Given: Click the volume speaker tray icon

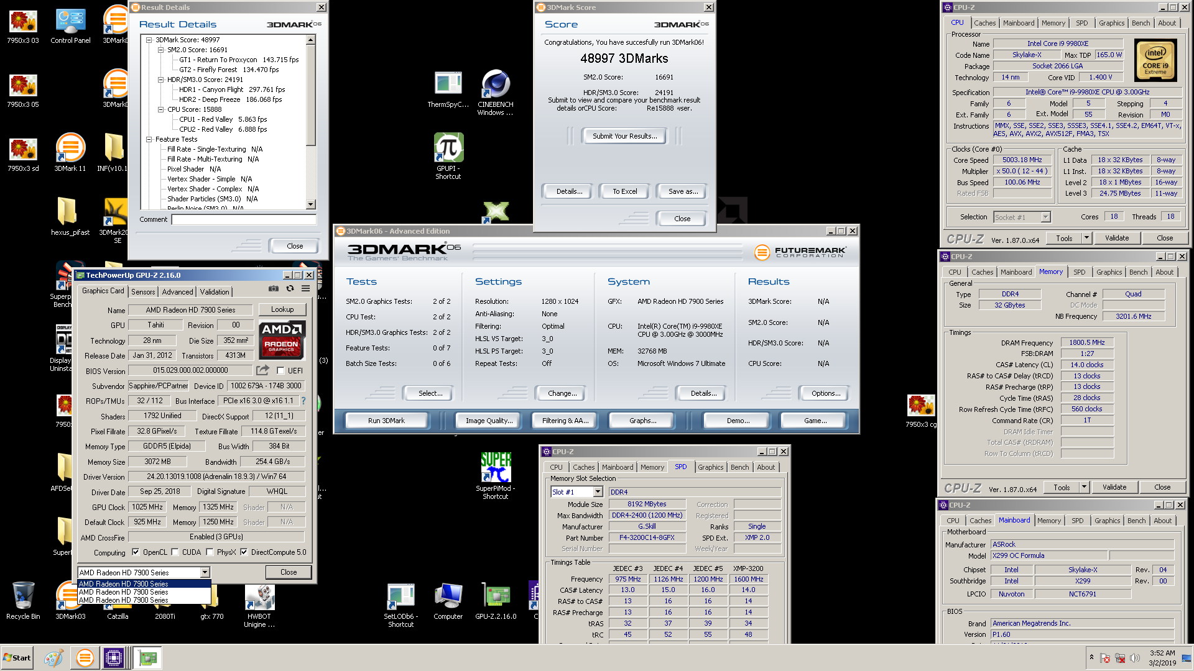Looking at the screenshot, I should click(1135, 658).
